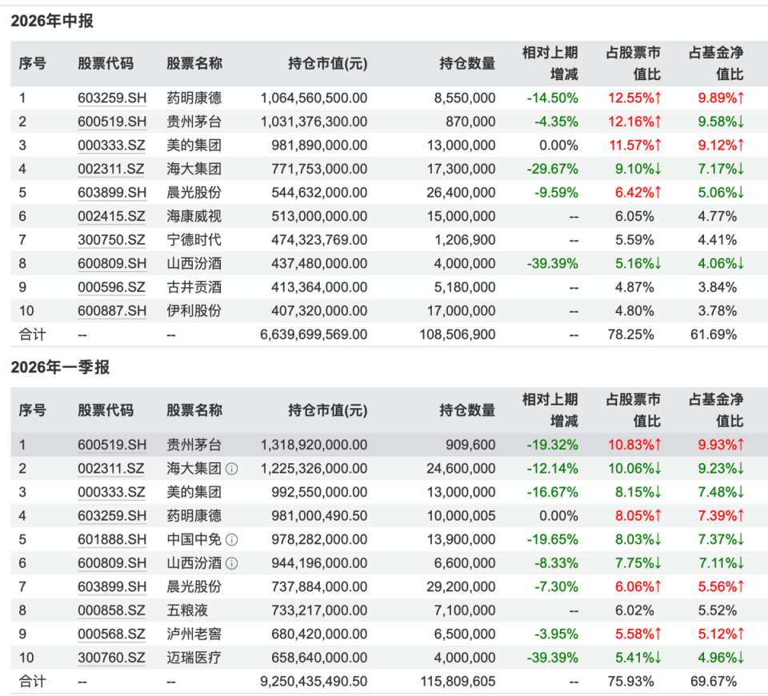Open stock code 002415.SZ link
768x696 pixels.
(x=111, y=217)
